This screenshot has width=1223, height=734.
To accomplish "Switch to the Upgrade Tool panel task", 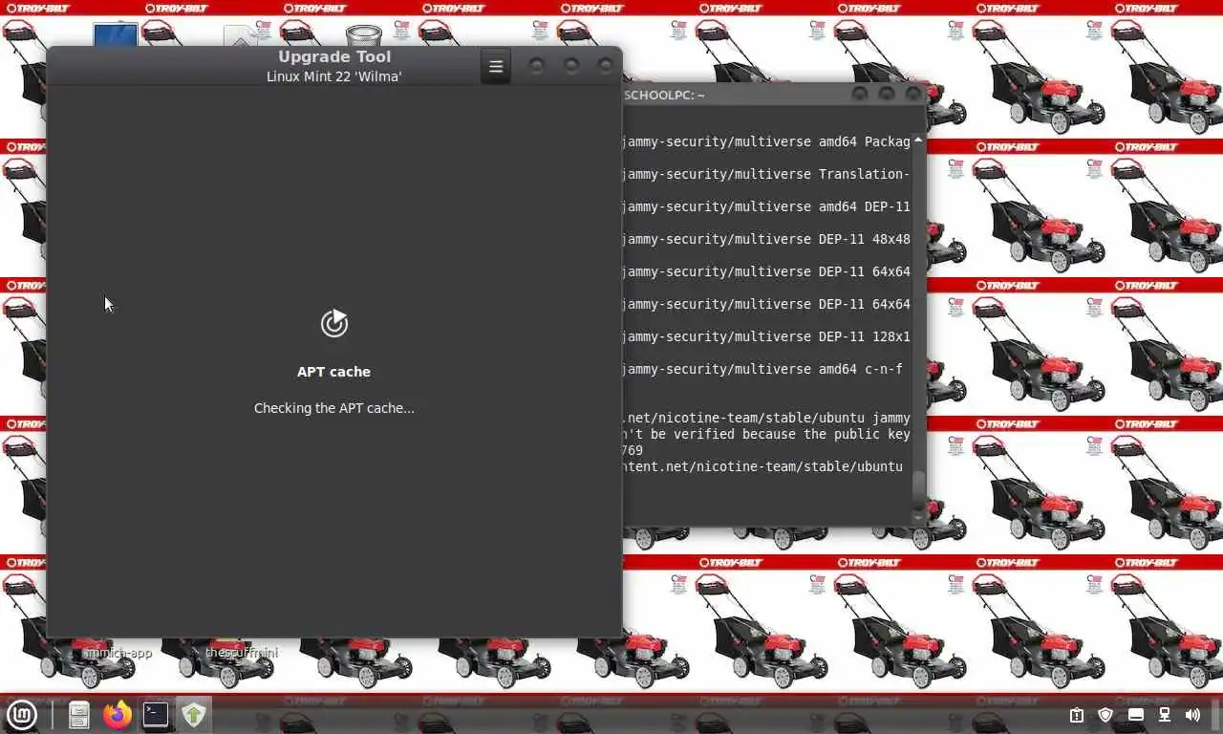I will tap(194, 714).
